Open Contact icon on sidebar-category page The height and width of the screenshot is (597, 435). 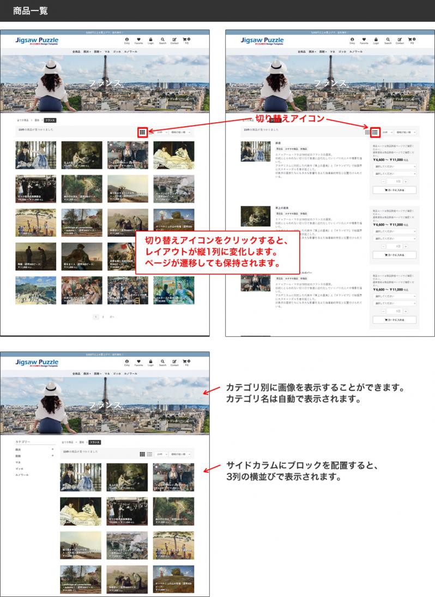coord(174,362)
